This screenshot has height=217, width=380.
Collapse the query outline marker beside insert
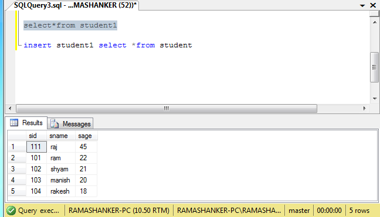[19, 45]
